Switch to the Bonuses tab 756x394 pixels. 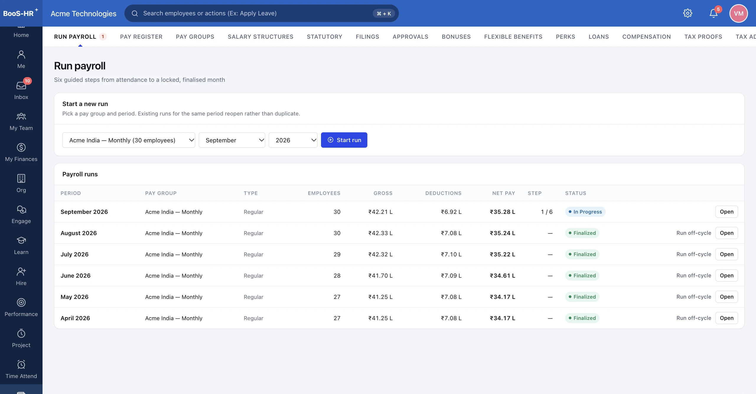(x=456, y=37)
